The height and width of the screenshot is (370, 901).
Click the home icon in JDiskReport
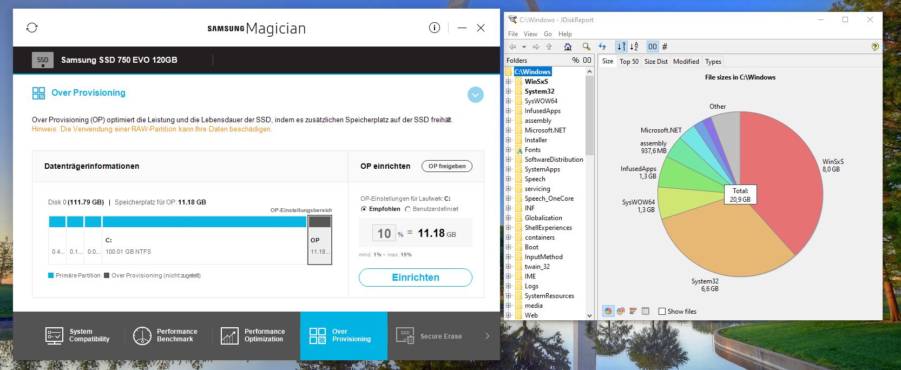pos(568,47)
